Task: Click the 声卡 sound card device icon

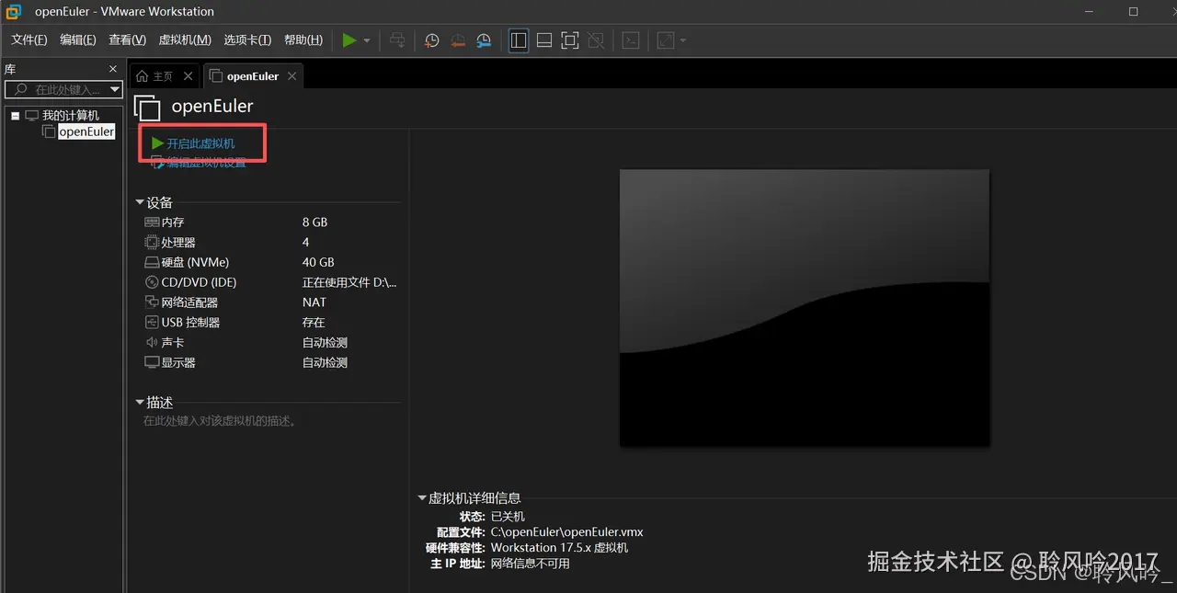Action: pos(152,342)
